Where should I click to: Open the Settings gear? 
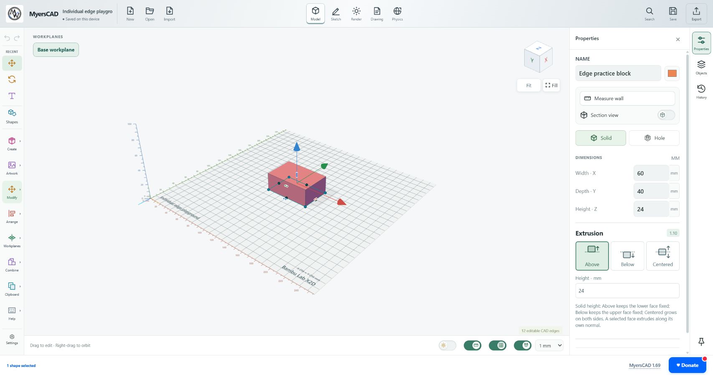point(12,339)
